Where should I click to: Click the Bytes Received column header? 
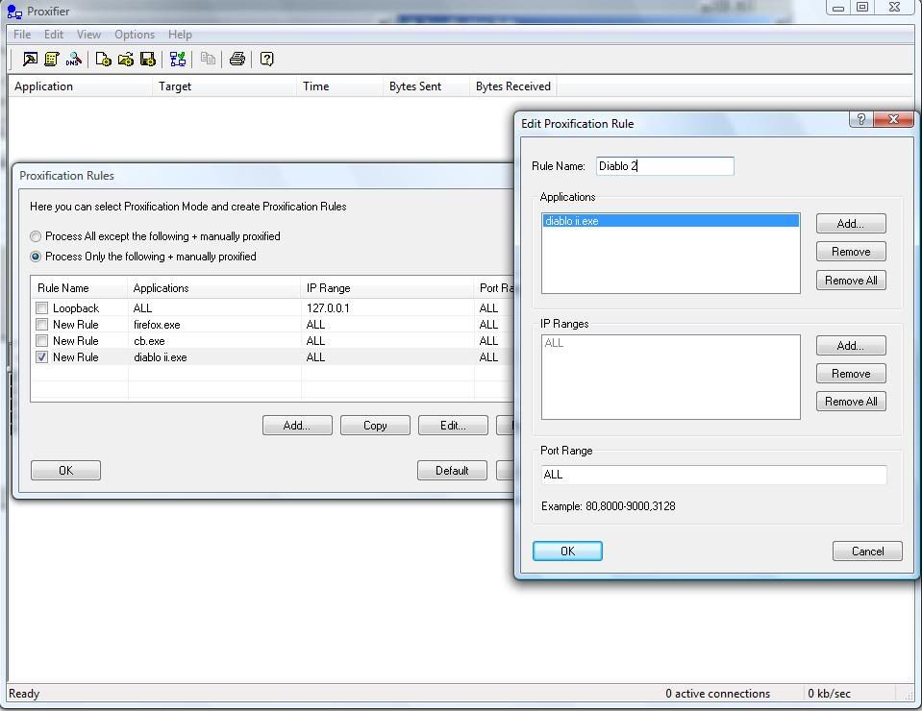(x=513, y=86)
